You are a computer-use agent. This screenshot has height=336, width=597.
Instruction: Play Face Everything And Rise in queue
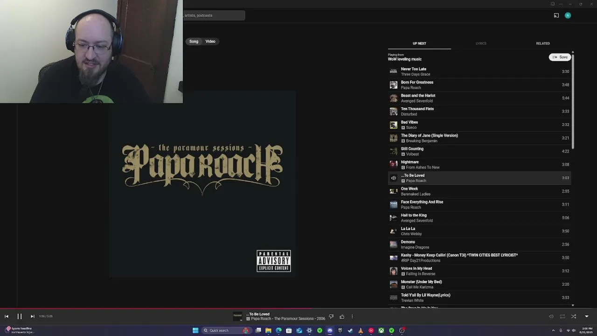coord(479,204)
